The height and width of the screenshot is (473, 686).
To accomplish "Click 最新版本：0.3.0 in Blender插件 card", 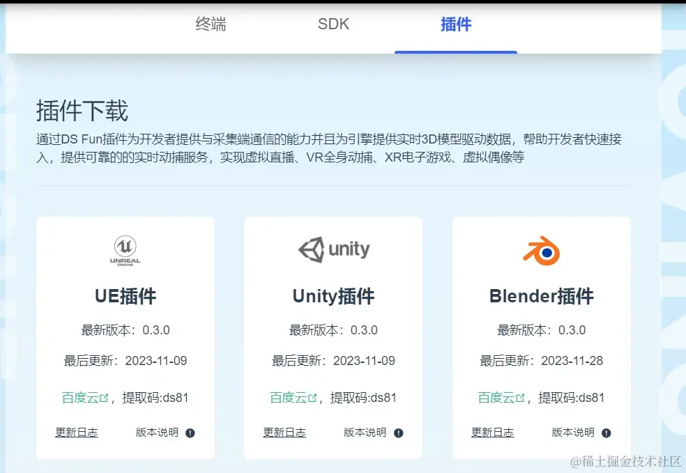I will click(x=542, y=330).
